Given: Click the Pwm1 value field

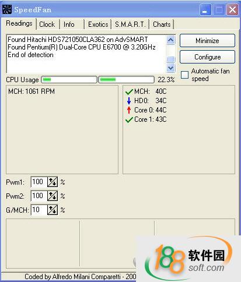Looking at the screenshot, I should (39, 182).
